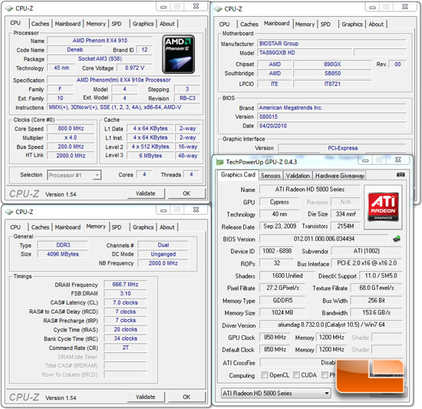The width and height of the screenshot is (422, 409).
Task: Go to Graphics tab in Memory CPU-Z window
Action: point(143,227)
